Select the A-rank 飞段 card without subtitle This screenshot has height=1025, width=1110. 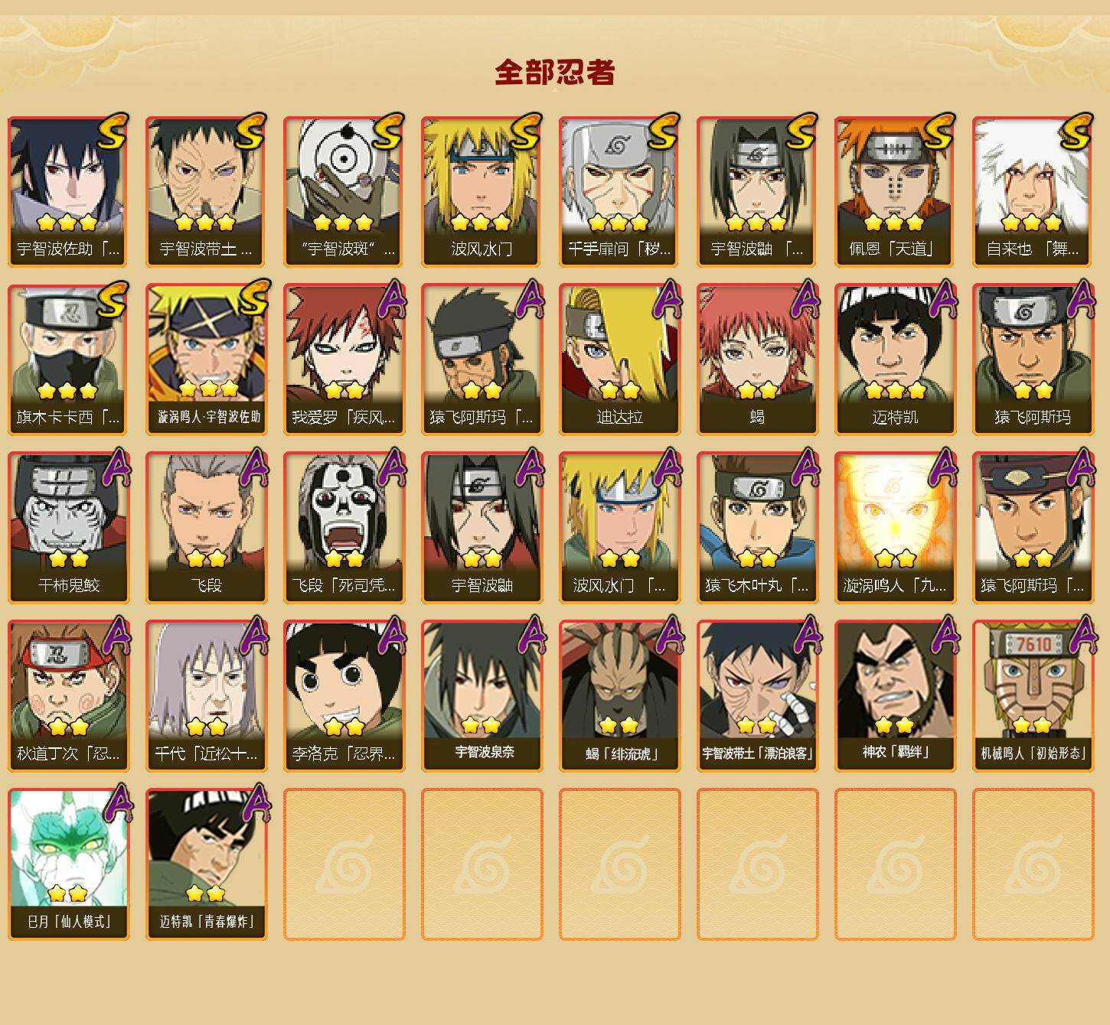206,528
